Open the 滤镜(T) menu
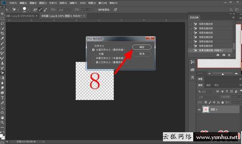242x144 pixels. click(x=73, y=3)
